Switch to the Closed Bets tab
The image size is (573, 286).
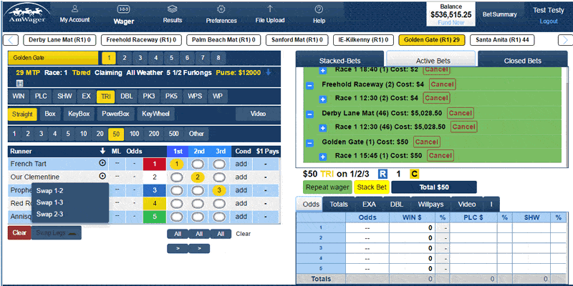tap(523, 59)
